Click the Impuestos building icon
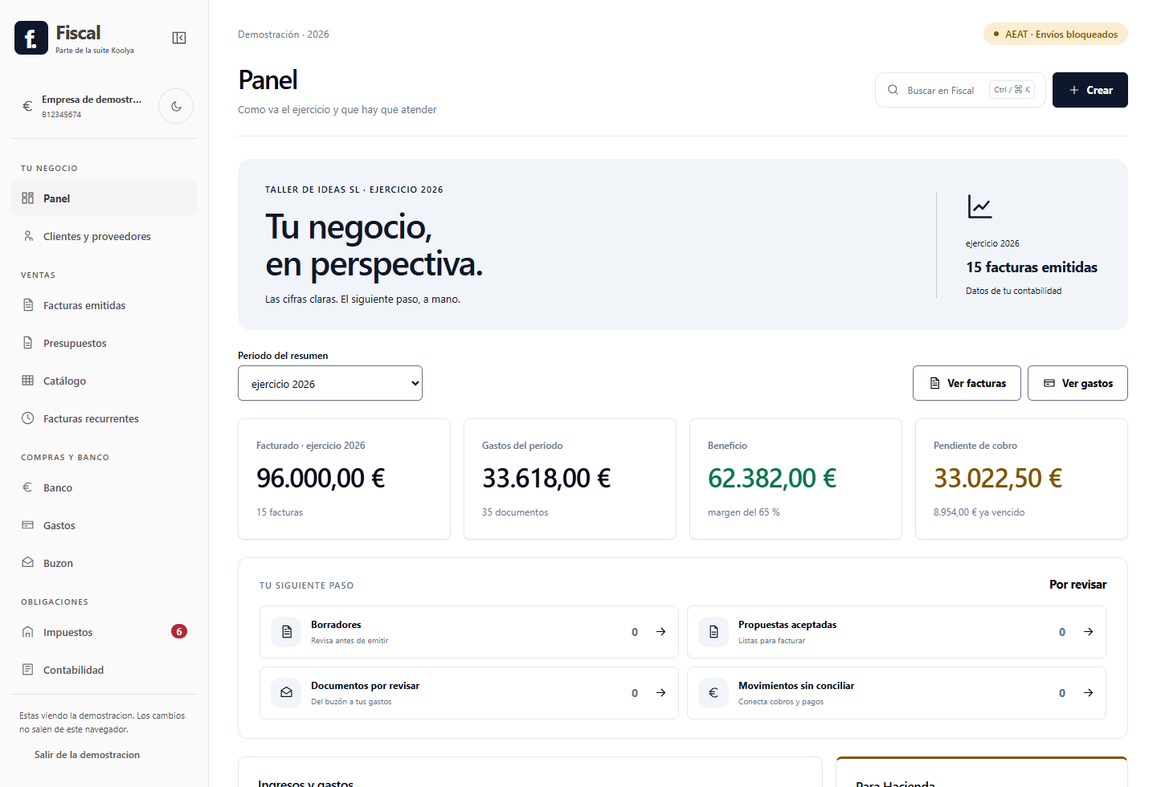The width and height of the screenshot is (1157, 787). pos(28,632)
